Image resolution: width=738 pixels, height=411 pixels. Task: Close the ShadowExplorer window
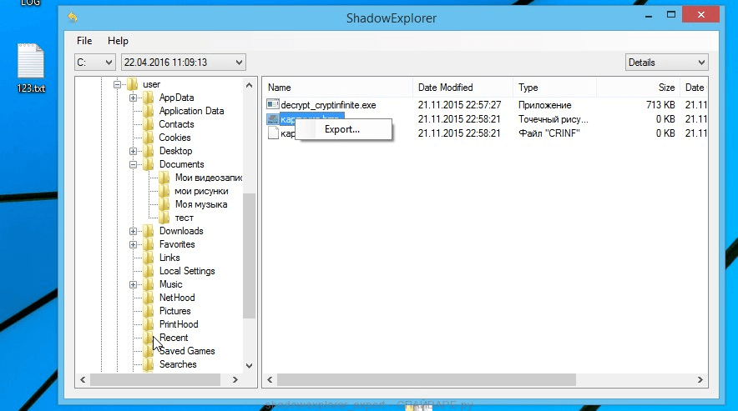pos(700,15)
